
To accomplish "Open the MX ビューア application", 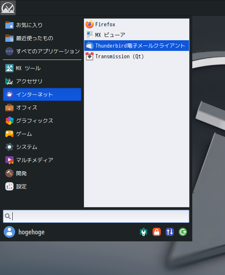I will 137,35.
